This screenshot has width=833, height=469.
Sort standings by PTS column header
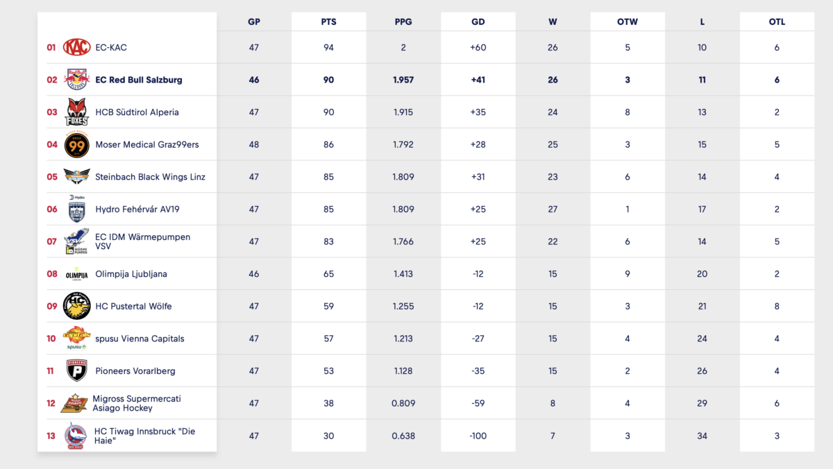[328, 22]
